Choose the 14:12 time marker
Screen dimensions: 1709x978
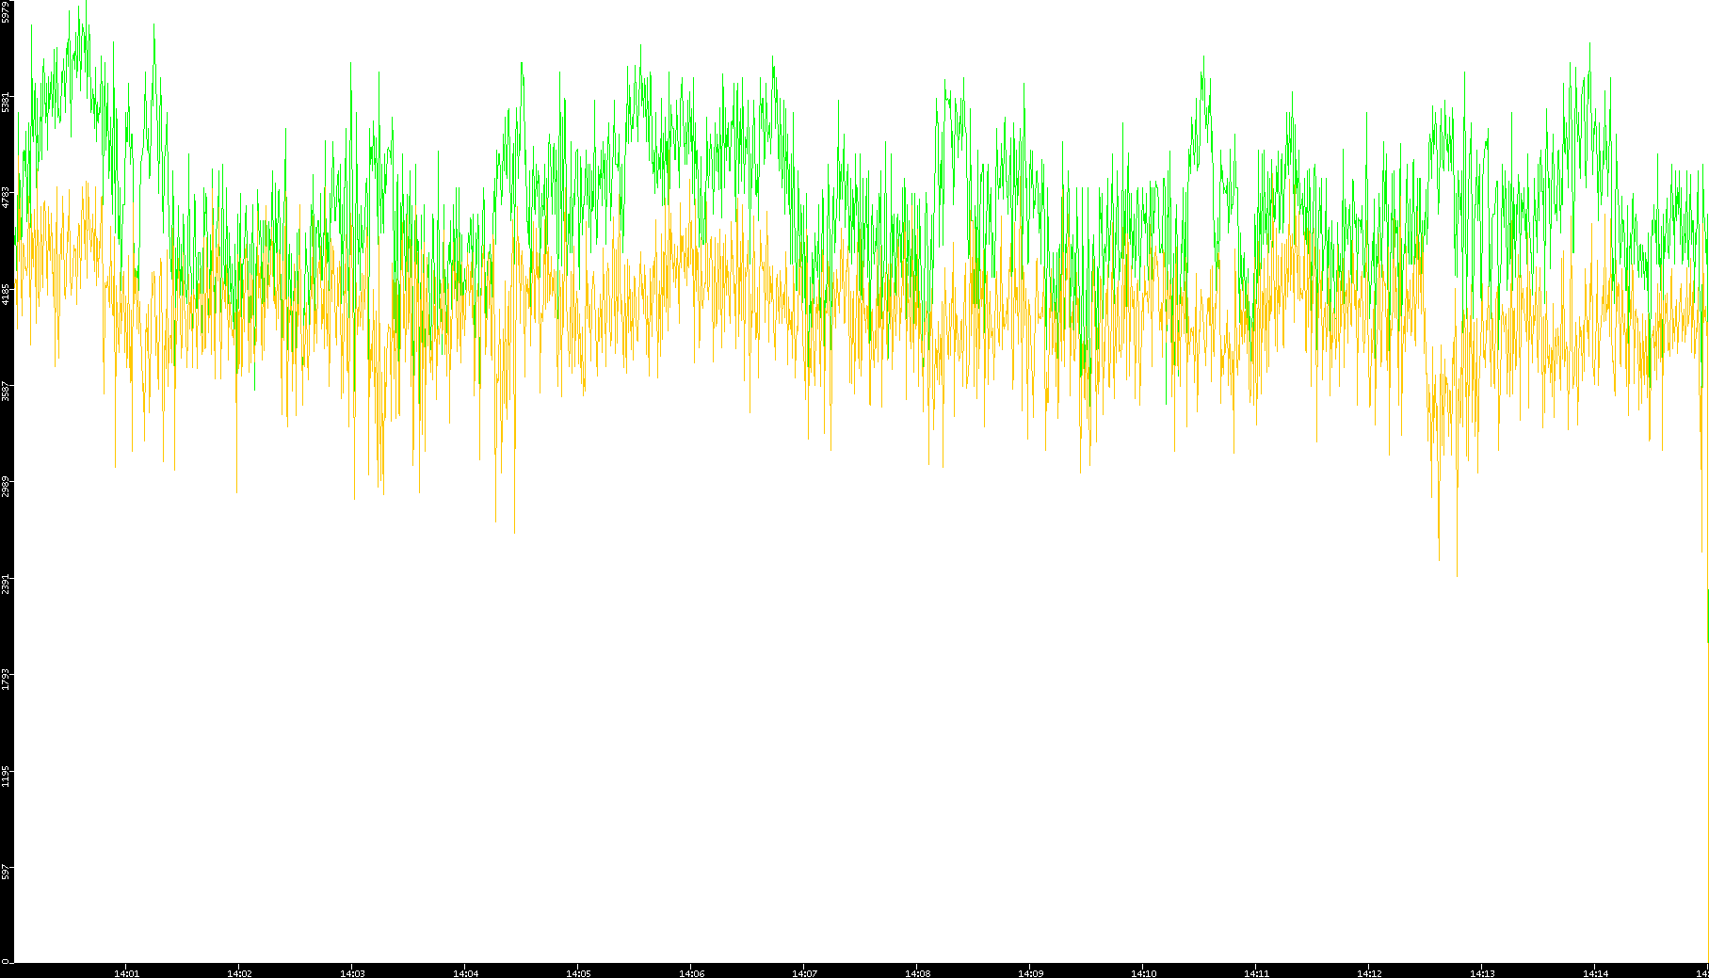(1369, 973)
